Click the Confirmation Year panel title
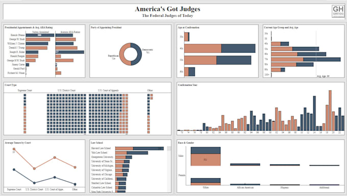347x196 pixels. tap(188, 85)
